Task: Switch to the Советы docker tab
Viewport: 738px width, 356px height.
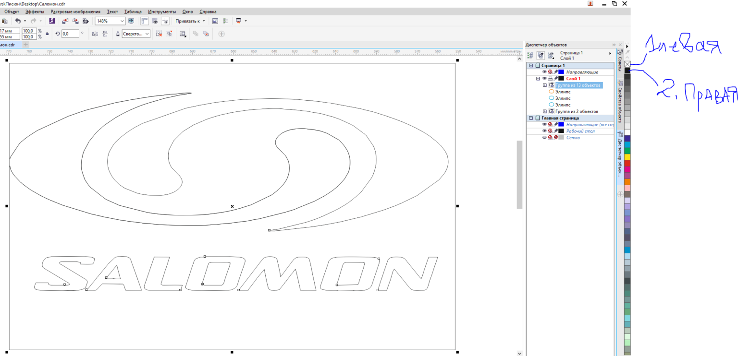Action: coord(620,64)
